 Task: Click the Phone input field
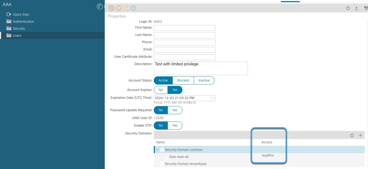(185, 43)
